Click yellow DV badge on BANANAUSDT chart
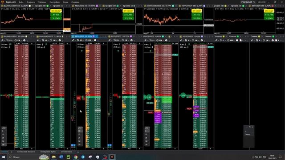 56,11
